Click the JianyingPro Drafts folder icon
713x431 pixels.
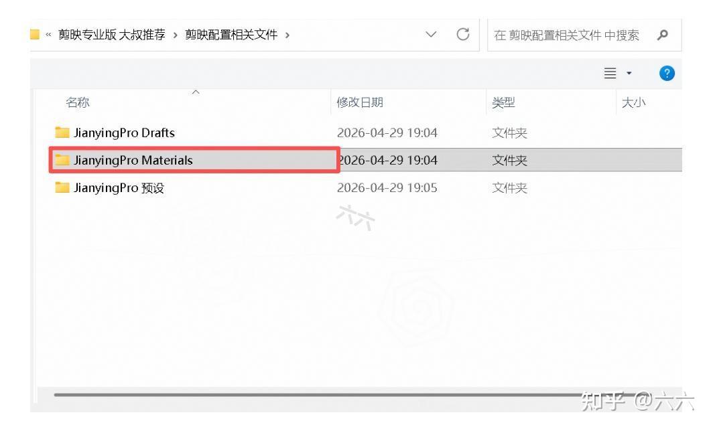click(x=62, y=132)
